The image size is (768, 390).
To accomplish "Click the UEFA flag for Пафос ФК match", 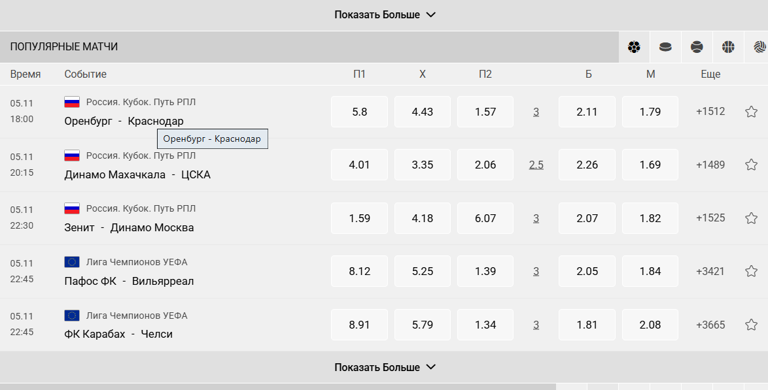I will [x=72, y=262].
